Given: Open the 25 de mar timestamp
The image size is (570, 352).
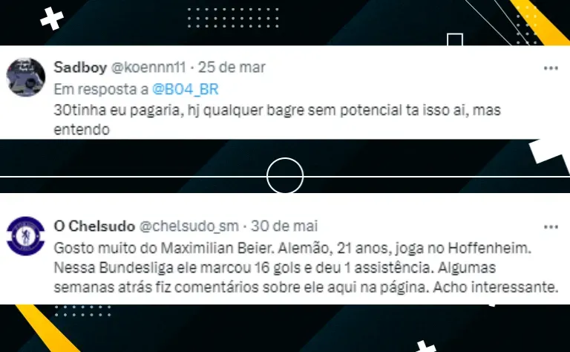Looking at the screenshot, I should (232, 68).
